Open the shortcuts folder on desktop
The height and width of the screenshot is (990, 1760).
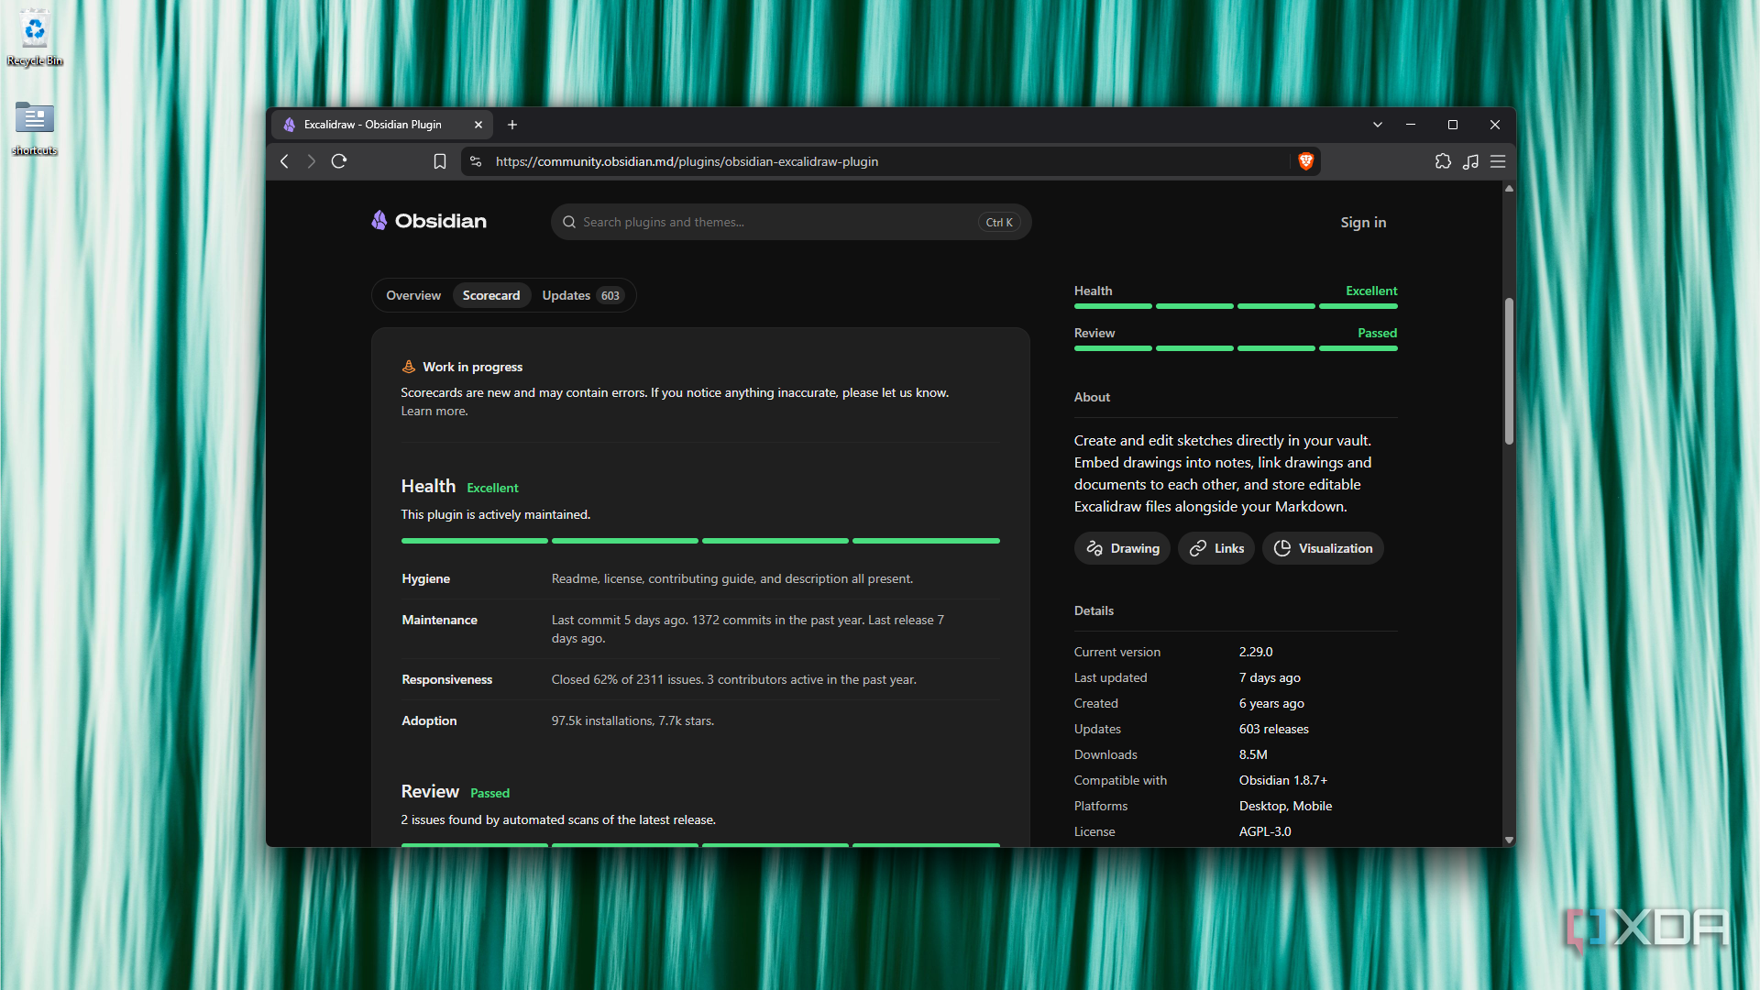point(35,128)
